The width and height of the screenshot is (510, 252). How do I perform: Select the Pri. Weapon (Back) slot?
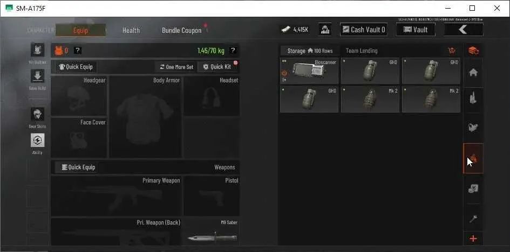pos(116,232)
